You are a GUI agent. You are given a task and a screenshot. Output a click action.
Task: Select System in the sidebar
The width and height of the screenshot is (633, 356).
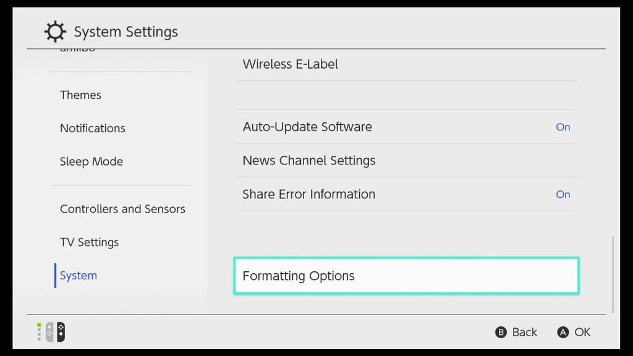pyautogui.click(x=77, y=275)
